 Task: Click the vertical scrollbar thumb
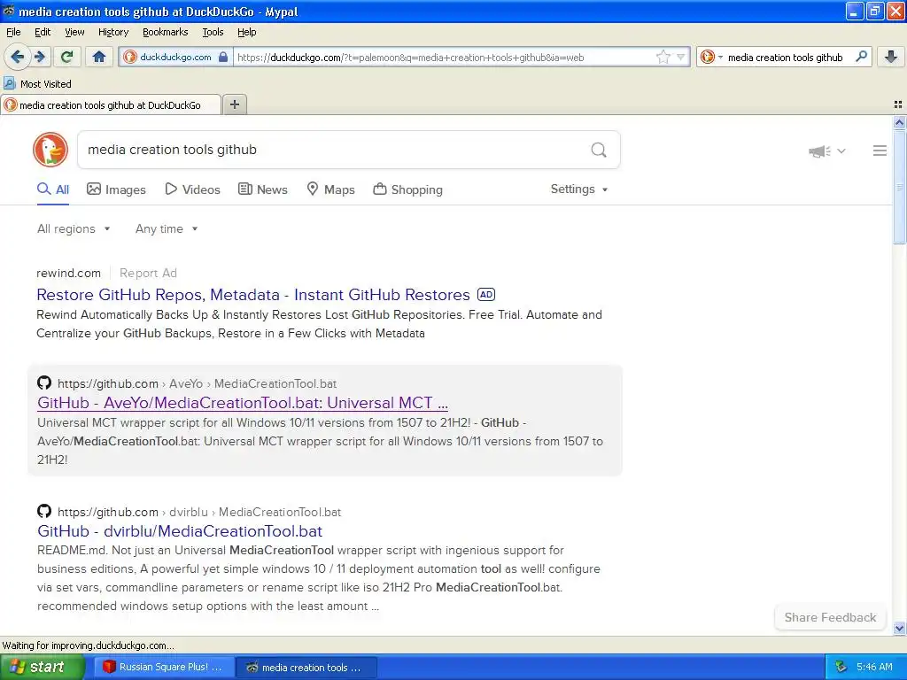click(899, 187)
